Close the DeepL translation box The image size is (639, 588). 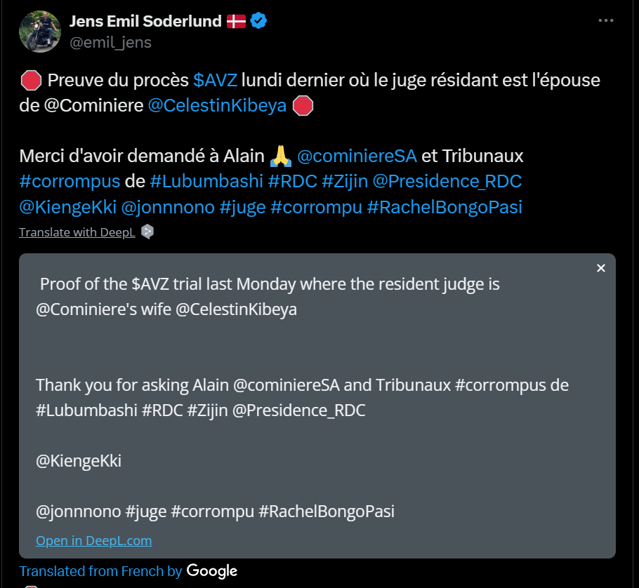(x=600, y=268)
